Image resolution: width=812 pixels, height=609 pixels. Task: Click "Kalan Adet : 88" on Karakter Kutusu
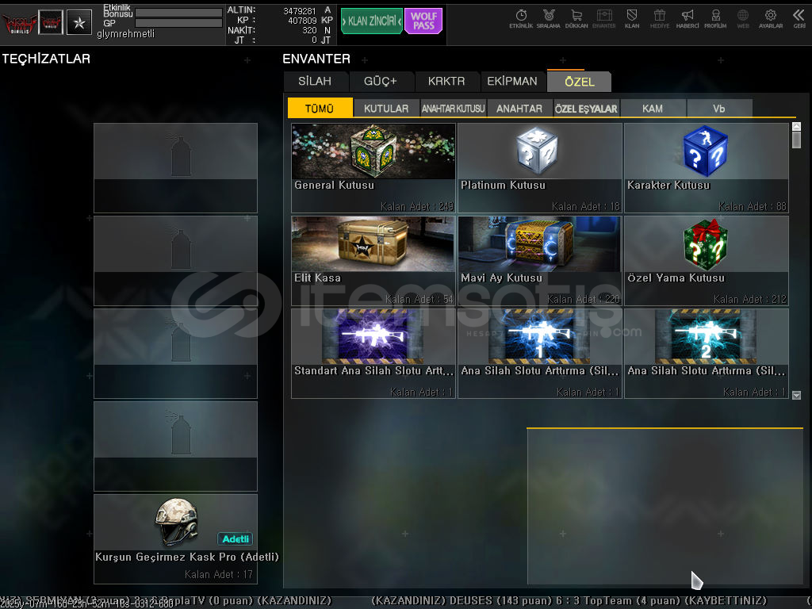(x=753, y=207)
